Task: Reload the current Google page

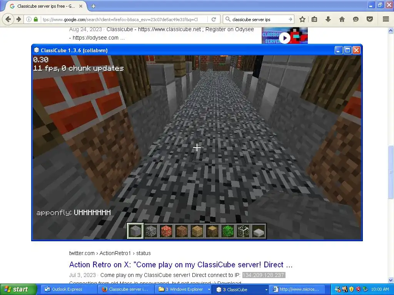Action: pos(214,19)
